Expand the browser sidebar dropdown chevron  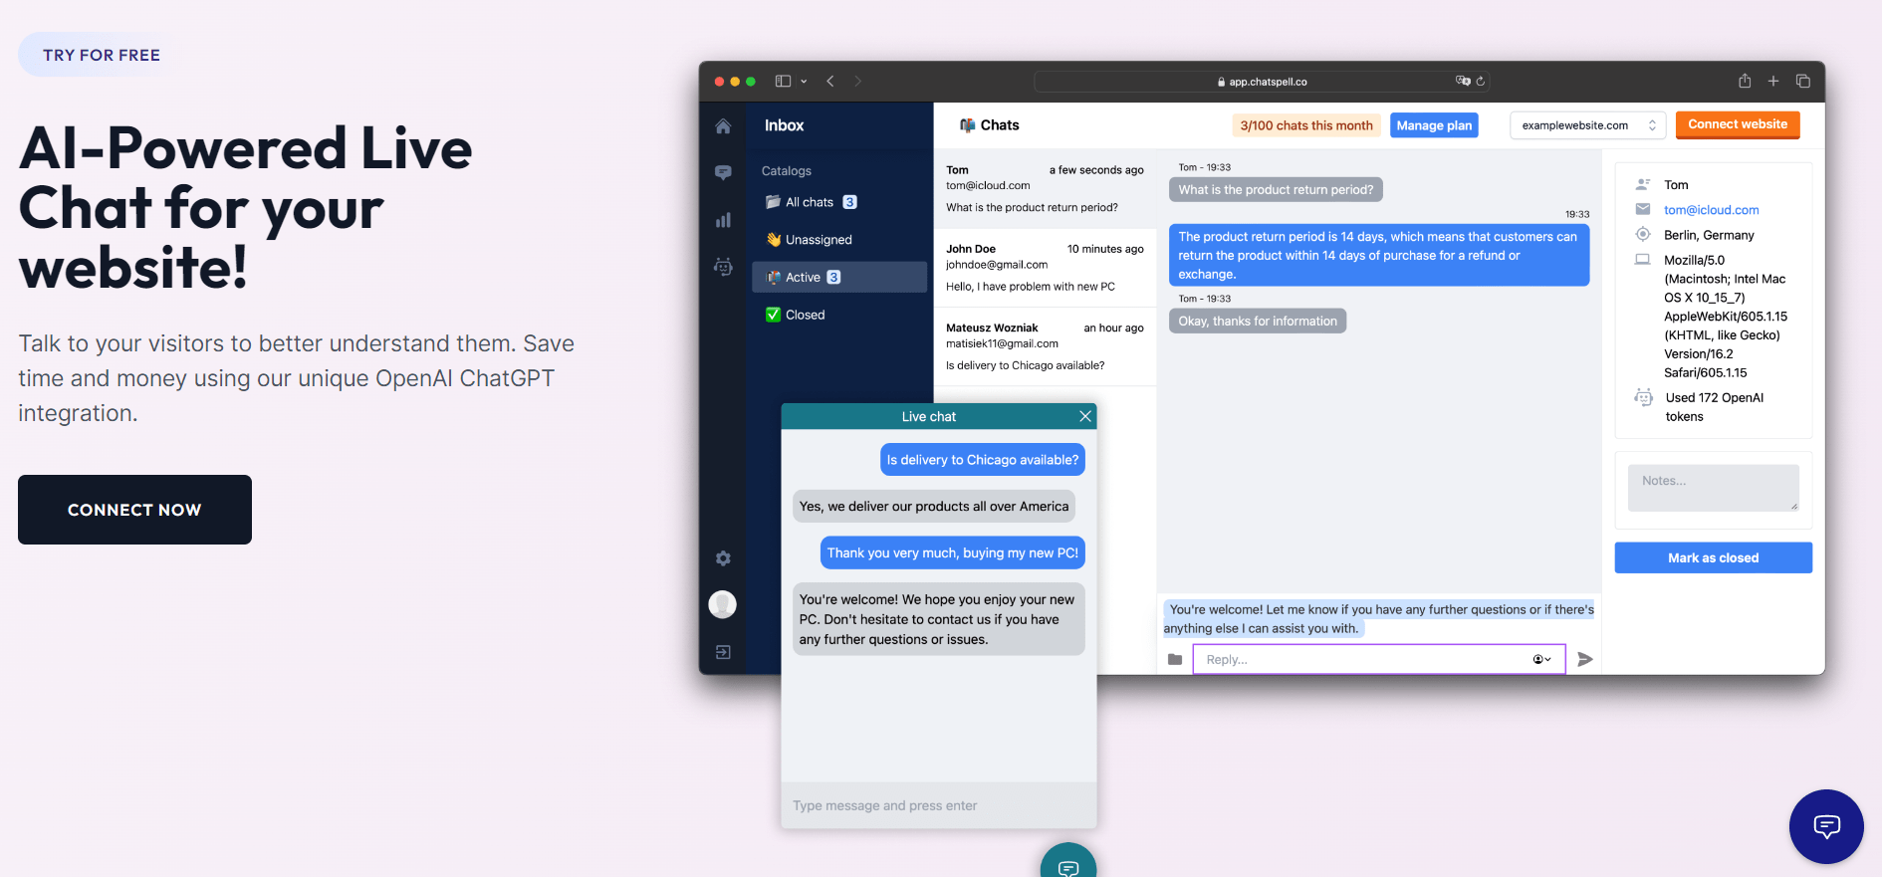pyautogui.click(x=804, y=82)
